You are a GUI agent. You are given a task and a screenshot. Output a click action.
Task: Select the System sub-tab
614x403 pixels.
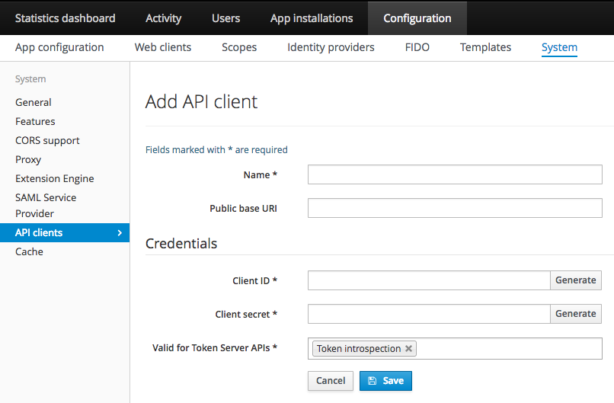click(559, 47)
